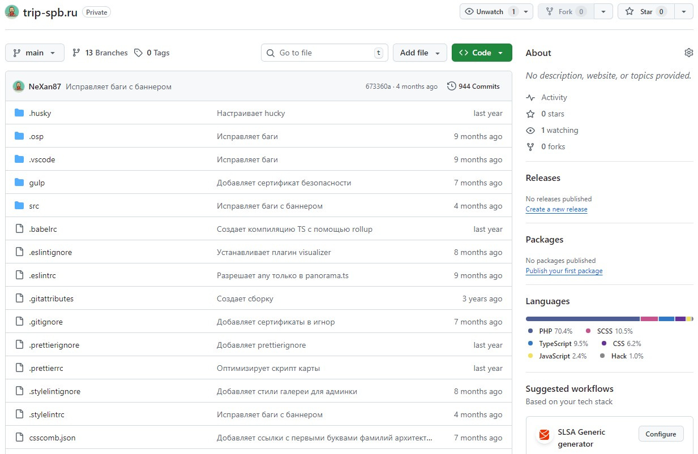Expand the green Code dropdown

coord(482,53)
